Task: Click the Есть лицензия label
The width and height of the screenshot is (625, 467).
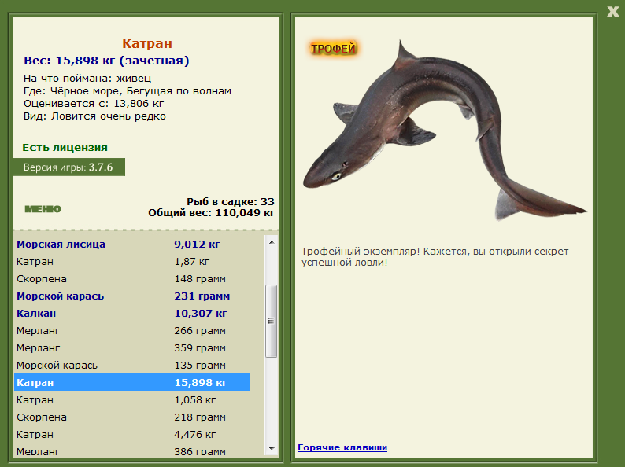Action: (x=65, y=147)
